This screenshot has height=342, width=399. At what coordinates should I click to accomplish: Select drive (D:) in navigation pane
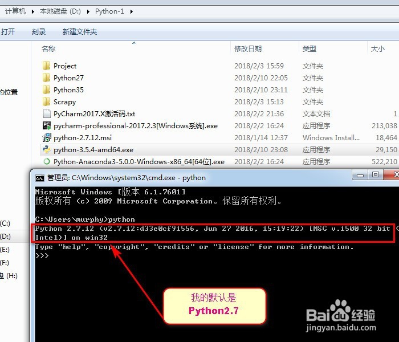5,237
